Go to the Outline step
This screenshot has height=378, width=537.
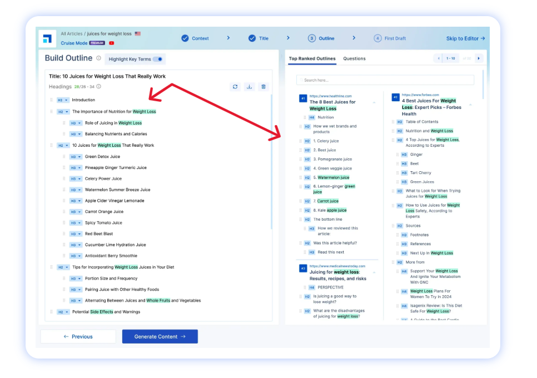(x=321, y=38)
